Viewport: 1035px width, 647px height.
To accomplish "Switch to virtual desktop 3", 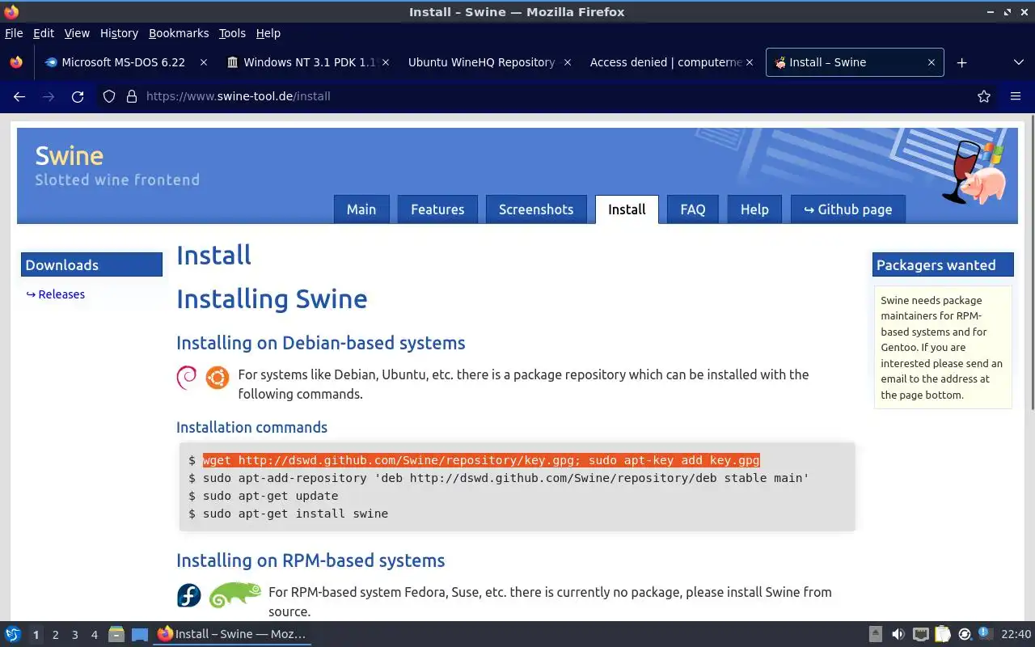I will coord(74,635).
